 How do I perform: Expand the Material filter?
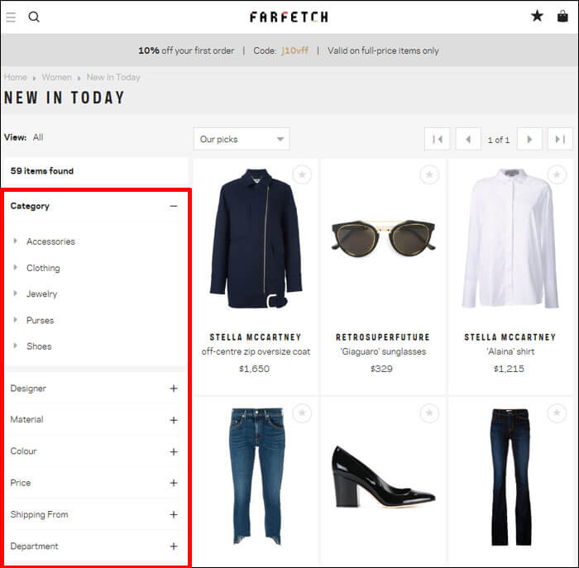click(x=174, y=420)
